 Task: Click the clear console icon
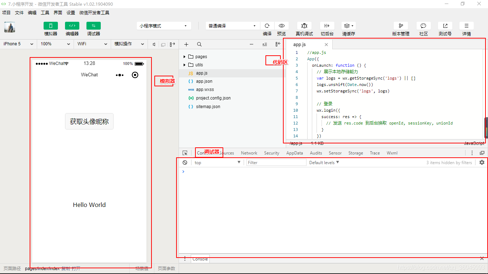tap(185, 162)
